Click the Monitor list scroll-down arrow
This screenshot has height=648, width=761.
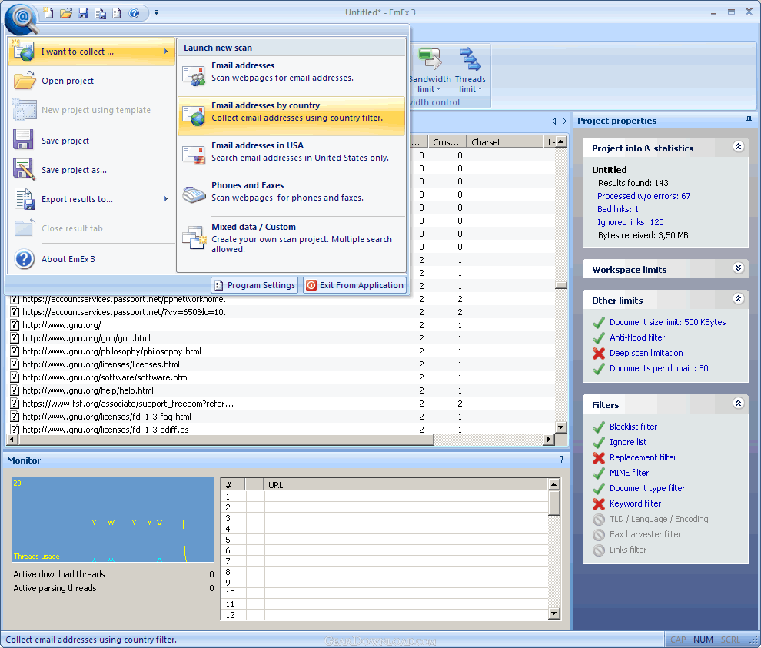coord(553,613)
